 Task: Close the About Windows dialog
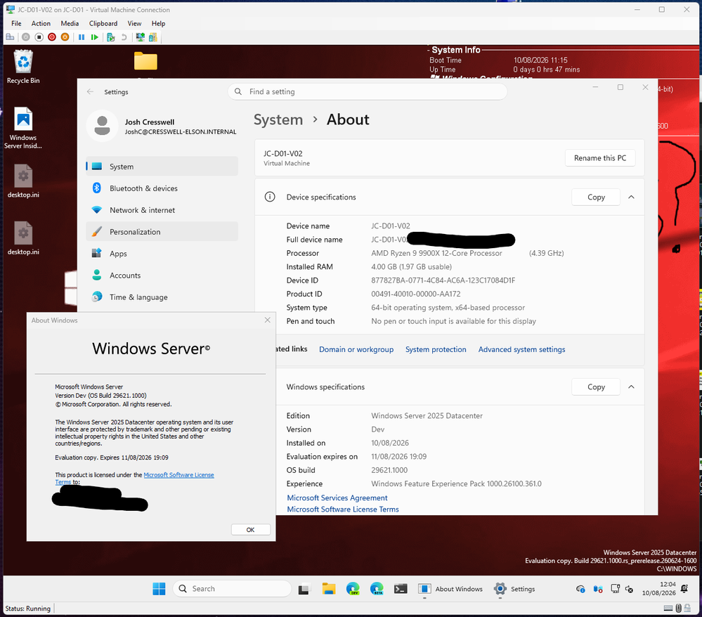pos(267,320)
